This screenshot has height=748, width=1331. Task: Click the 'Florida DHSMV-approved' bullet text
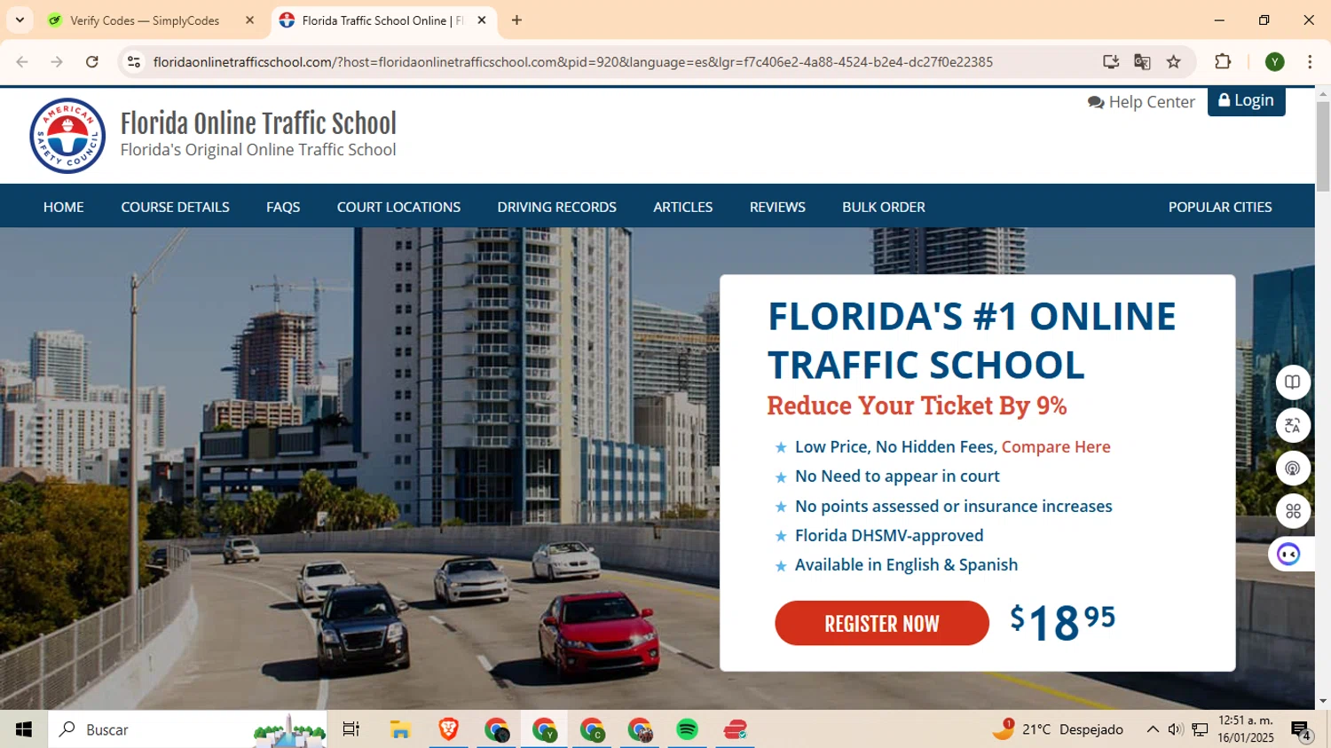click(x=889, y=535)
